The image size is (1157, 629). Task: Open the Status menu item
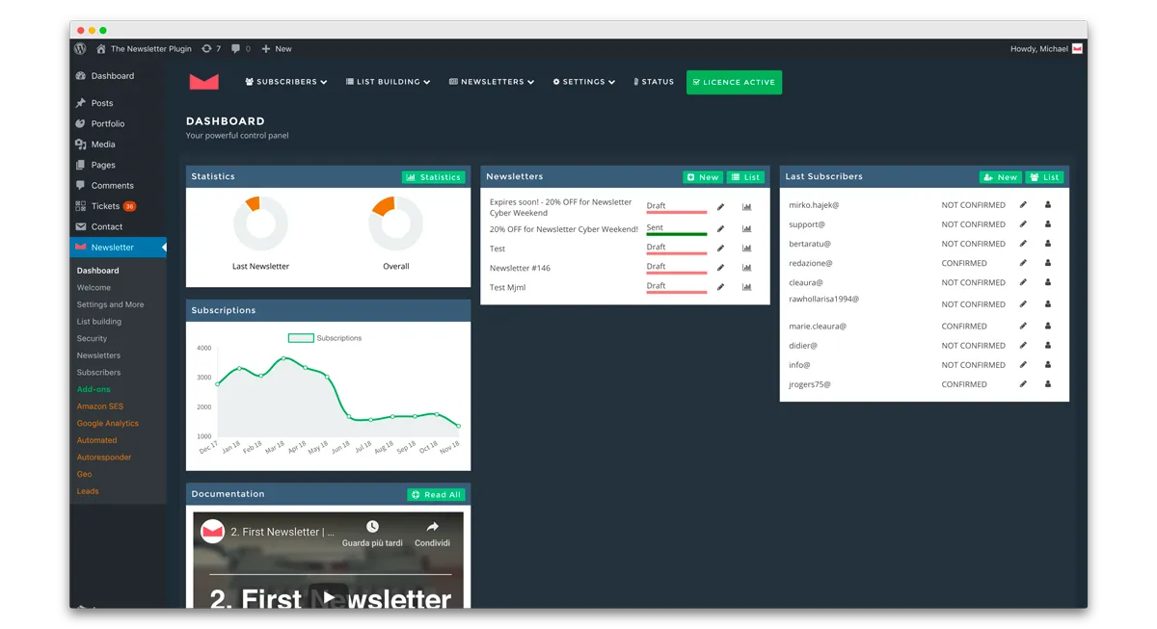pos(654,82)
